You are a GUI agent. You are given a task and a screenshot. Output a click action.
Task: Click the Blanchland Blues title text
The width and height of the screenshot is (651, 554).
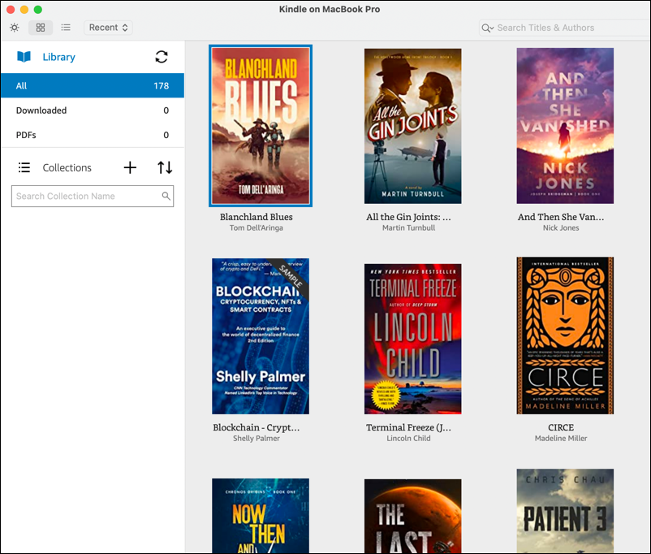(257, 217)
